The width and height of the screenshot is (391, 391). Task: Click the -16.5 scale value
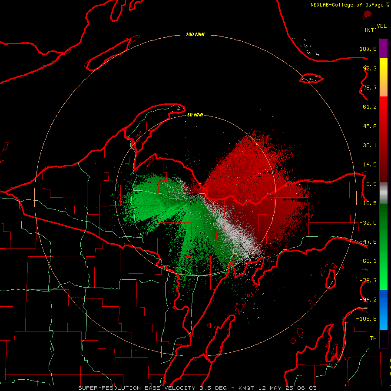click(x=368, y=203)
